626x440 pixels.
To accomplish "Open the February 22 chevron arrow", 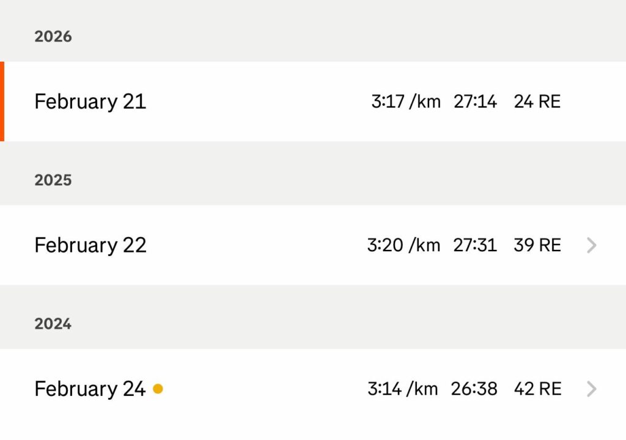I will pos(591,245).
